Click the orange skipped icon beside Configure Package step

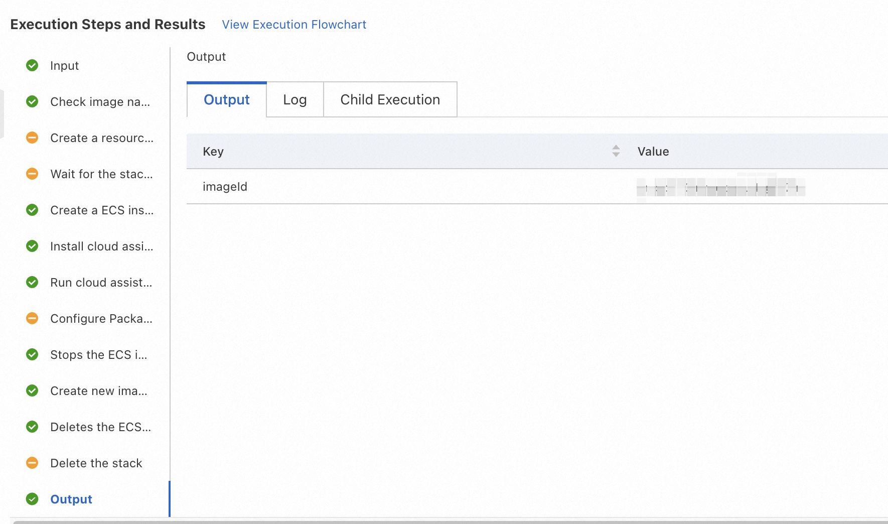pos(32,319)
